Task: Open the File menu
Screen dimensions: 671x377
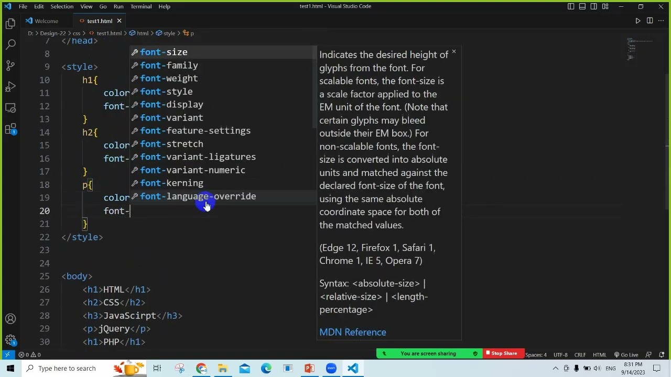Action: [x=23, y=6]
